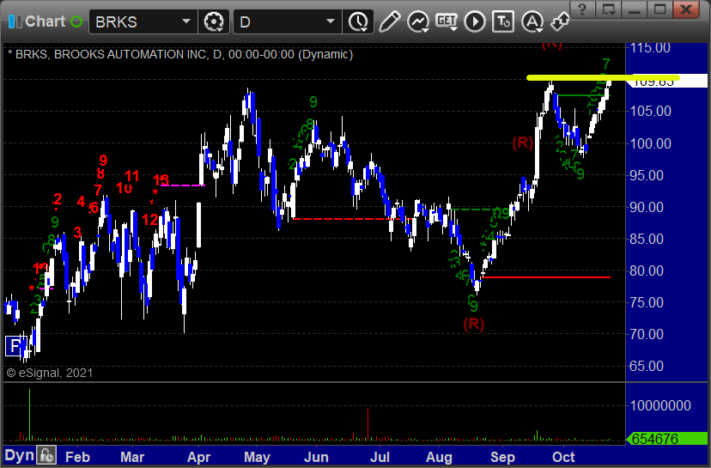Click the F fundamentals marker on chart

pos(15,346)
